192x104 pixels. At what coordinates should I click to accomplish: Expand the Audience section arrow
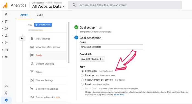(x=3, y=35)
